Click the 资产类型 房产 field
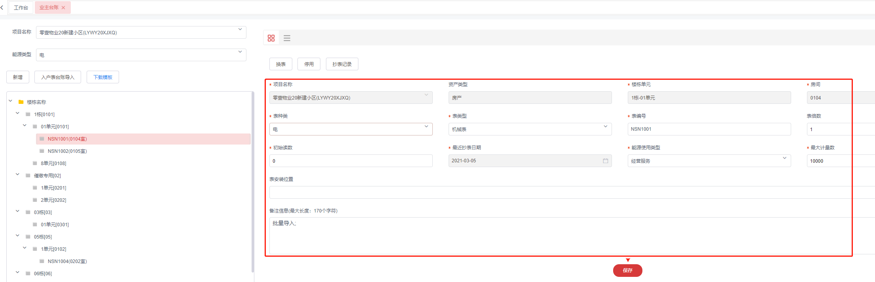The height and width of the screenshot is (282, 875). click(530, 98)
